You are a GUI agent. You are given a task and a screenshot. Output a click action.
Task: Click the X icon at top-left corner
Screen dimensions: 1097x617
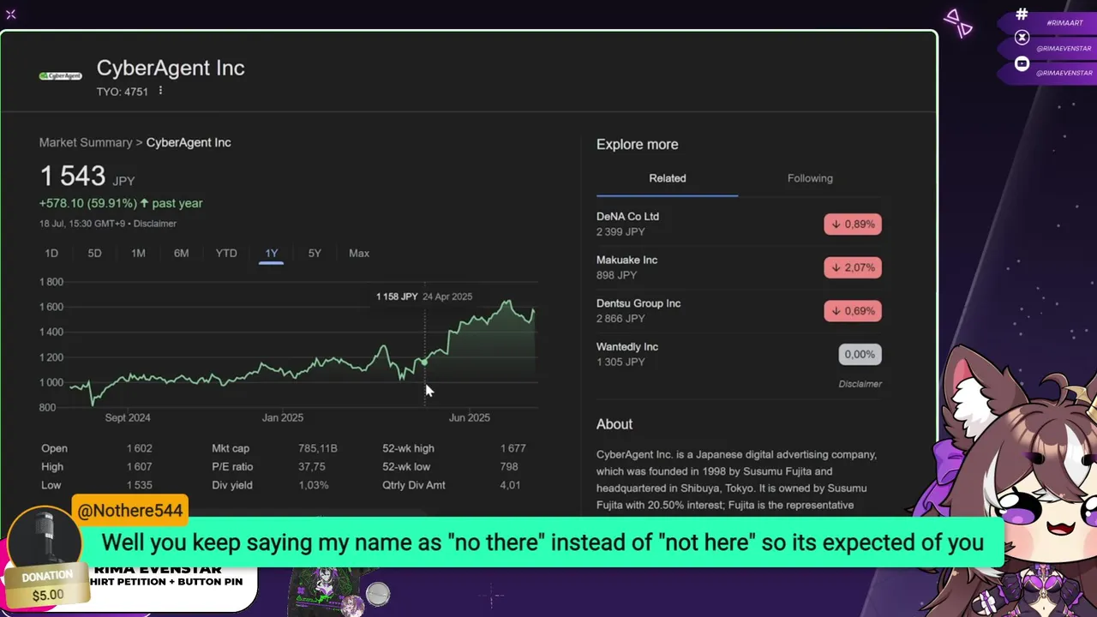point(10,14)
